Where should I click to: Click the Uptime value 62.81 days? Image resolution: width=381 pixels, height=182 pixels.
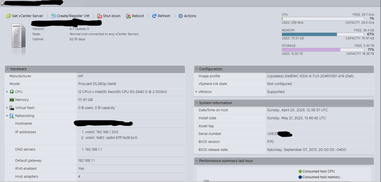pos(77,39)
